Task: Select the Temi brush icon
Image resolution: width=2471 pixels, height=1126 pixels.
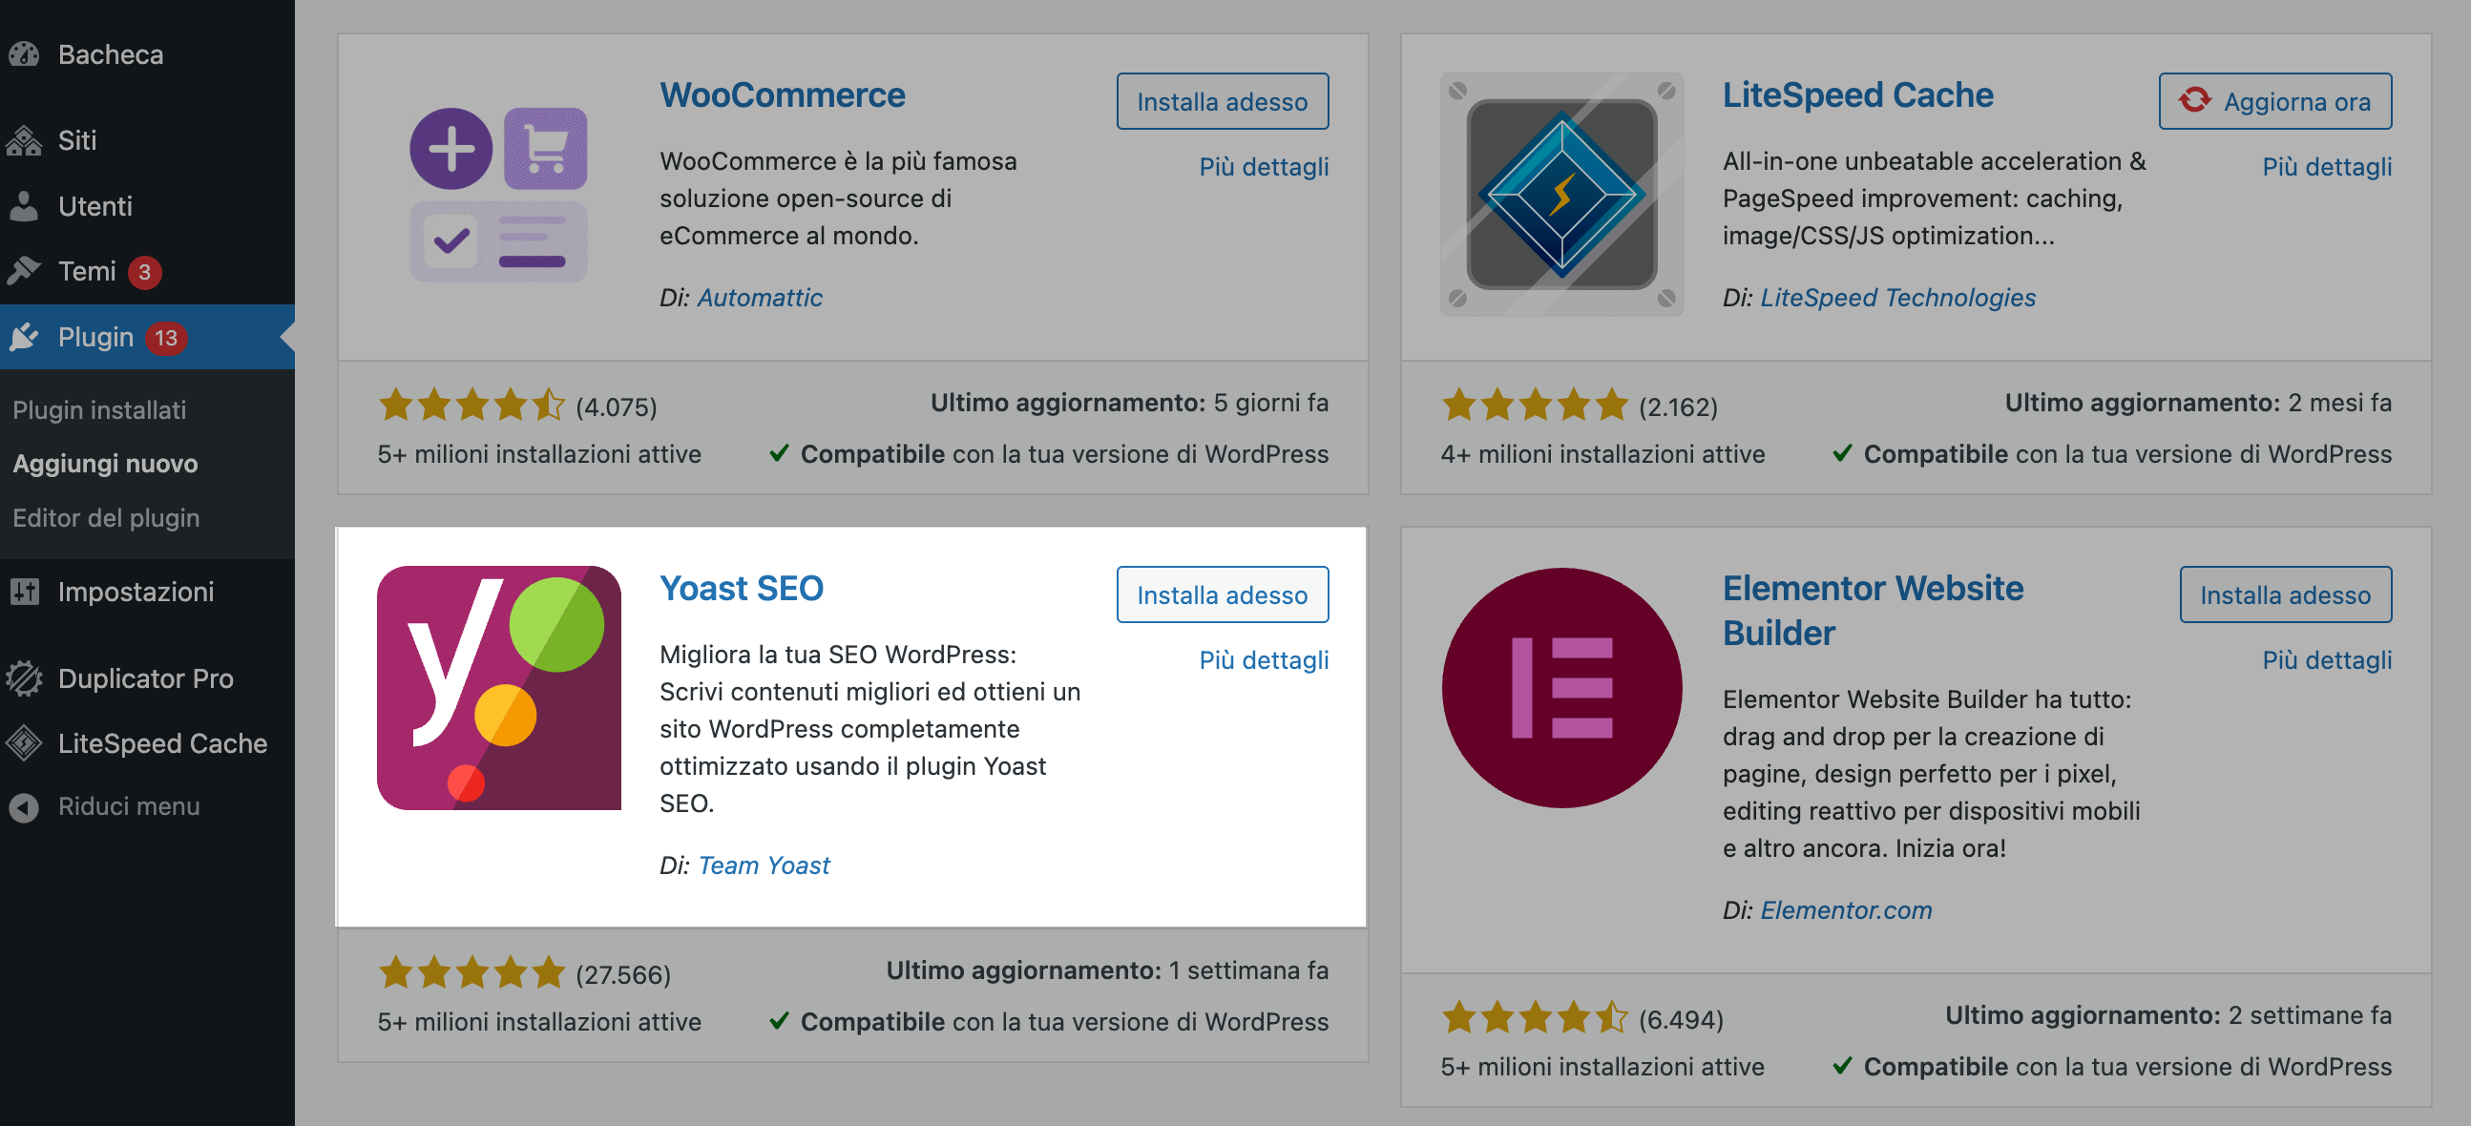Action: click(24, 270)
